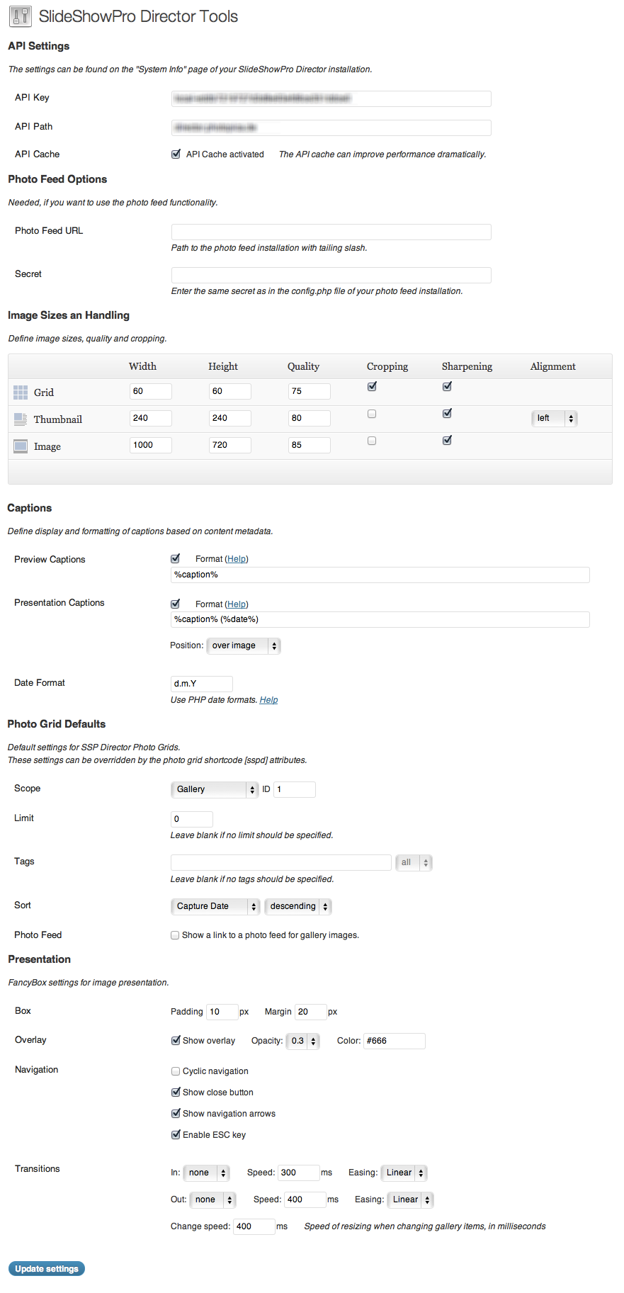Toggle Enable ESC key checkbox

coord(176,1134)
